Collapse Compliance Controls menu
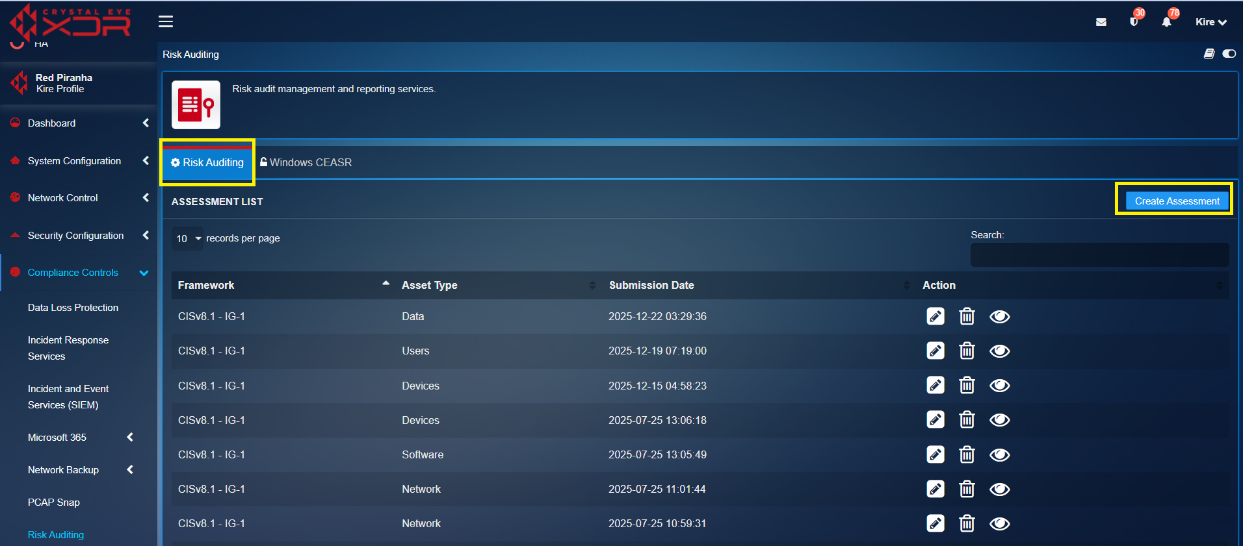This screenshot has width=1243, height=546. tap(79, 273)
